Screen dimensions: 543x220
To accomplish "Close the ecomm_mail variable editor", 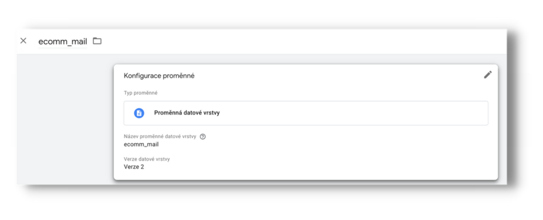I will [x=23, y=41].
